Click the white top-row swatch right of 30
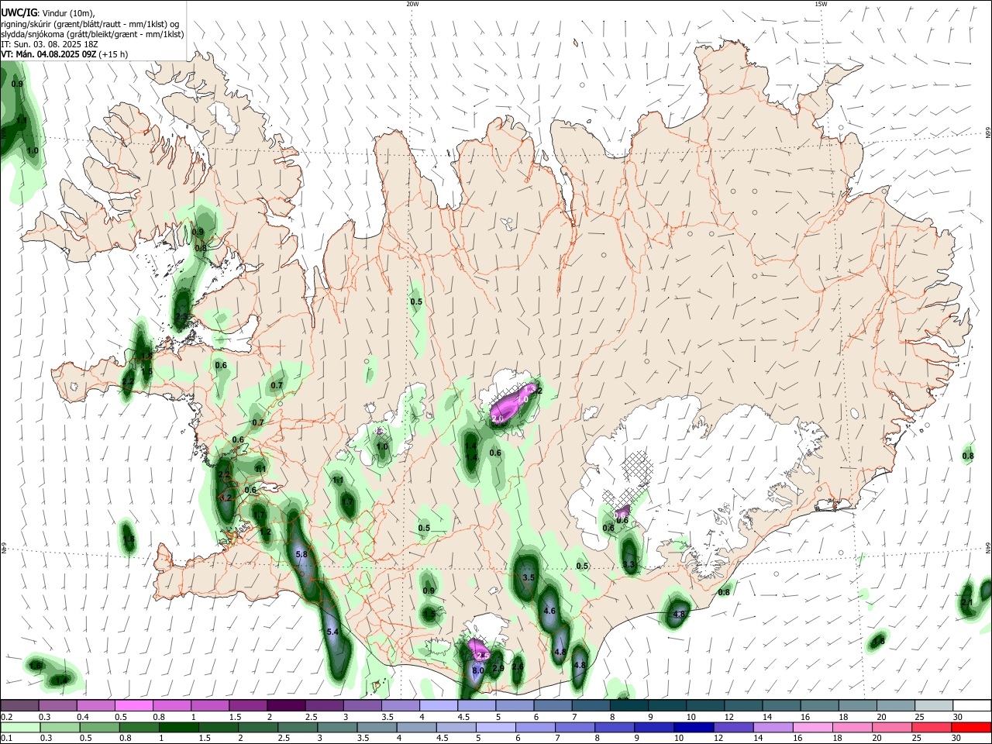The image size is (992, 744). click(x=971, y=705)
